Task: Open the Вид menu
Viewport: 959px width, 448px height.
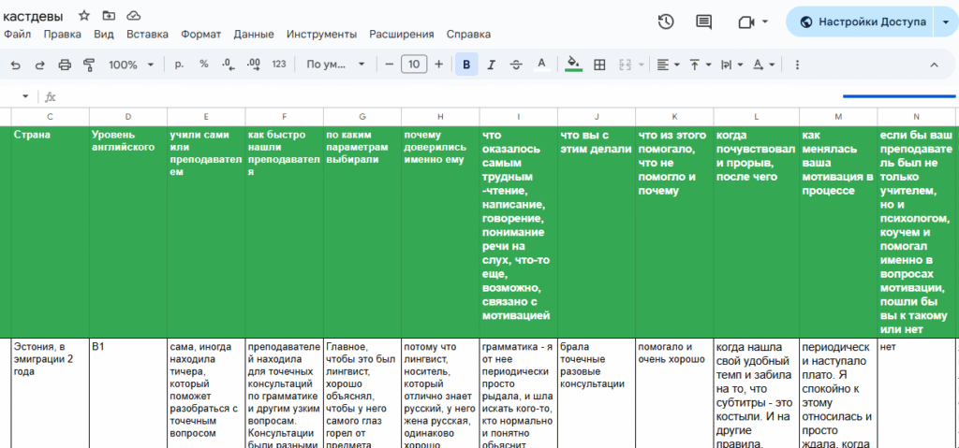Action: pyautogui.click(x=104, y=35)
